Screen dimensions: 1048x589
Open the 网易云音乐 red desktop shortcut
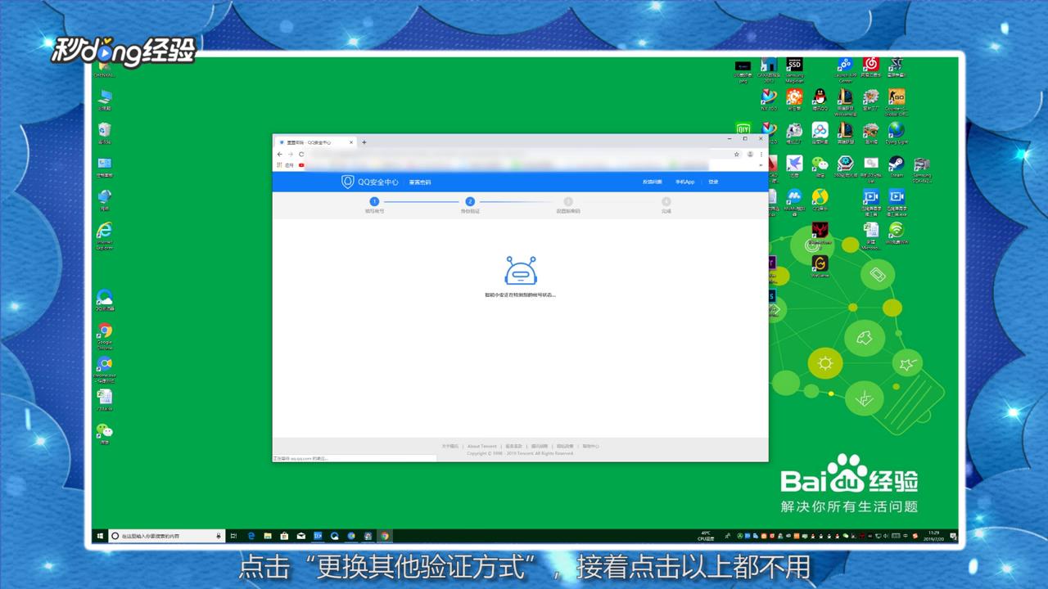tap(871, 67)
